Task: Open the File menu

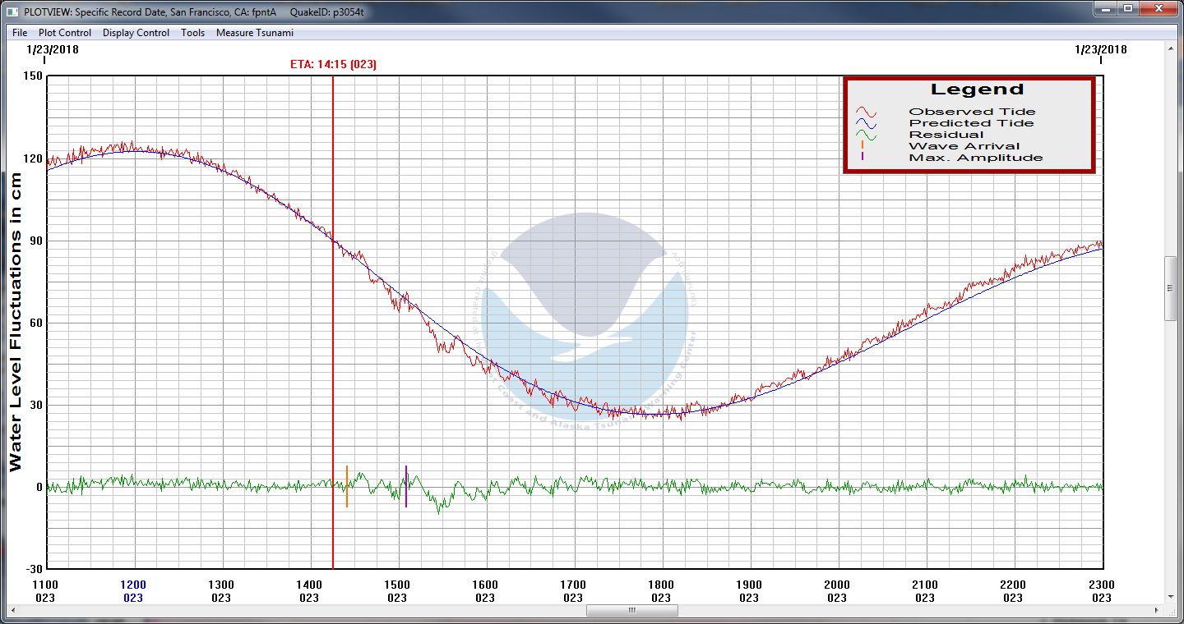Action: 20,33
